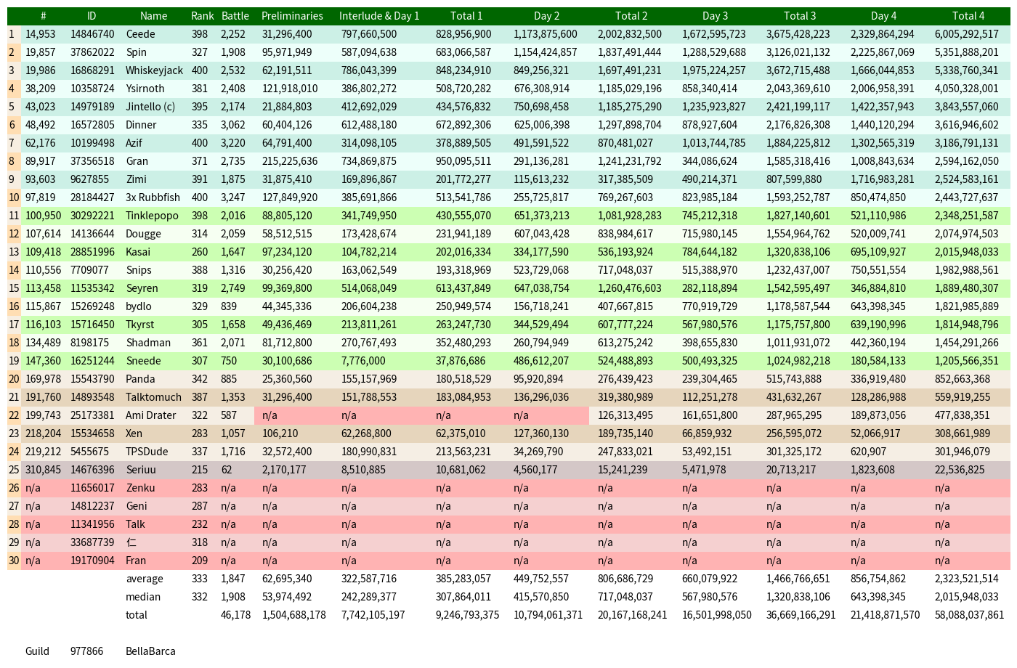Select ID cell '9627855' for Zimi
The image size is (1017, 668).
[x=89, y=179]
